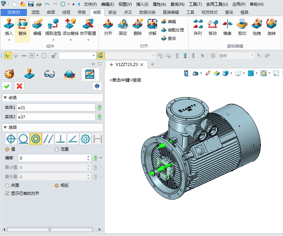Click the green checkmark confirm button
283x236 pixels.
6,86
